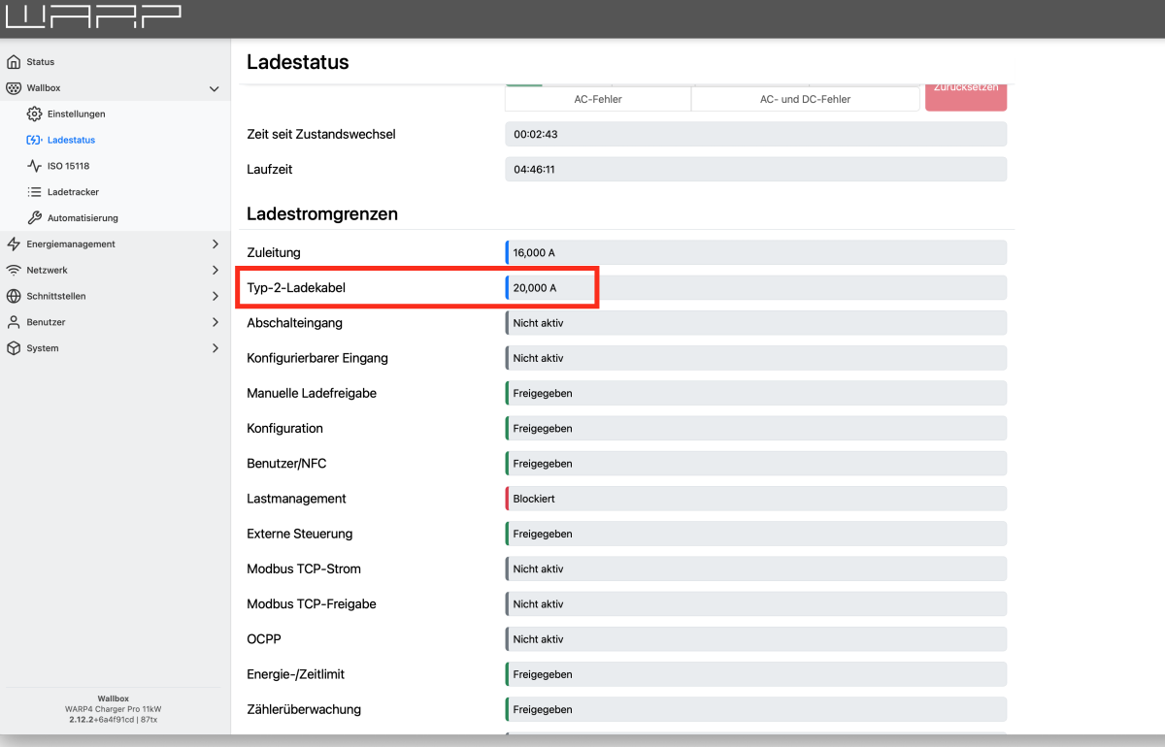
Task: Click the System cube icon
Action: 14,348
